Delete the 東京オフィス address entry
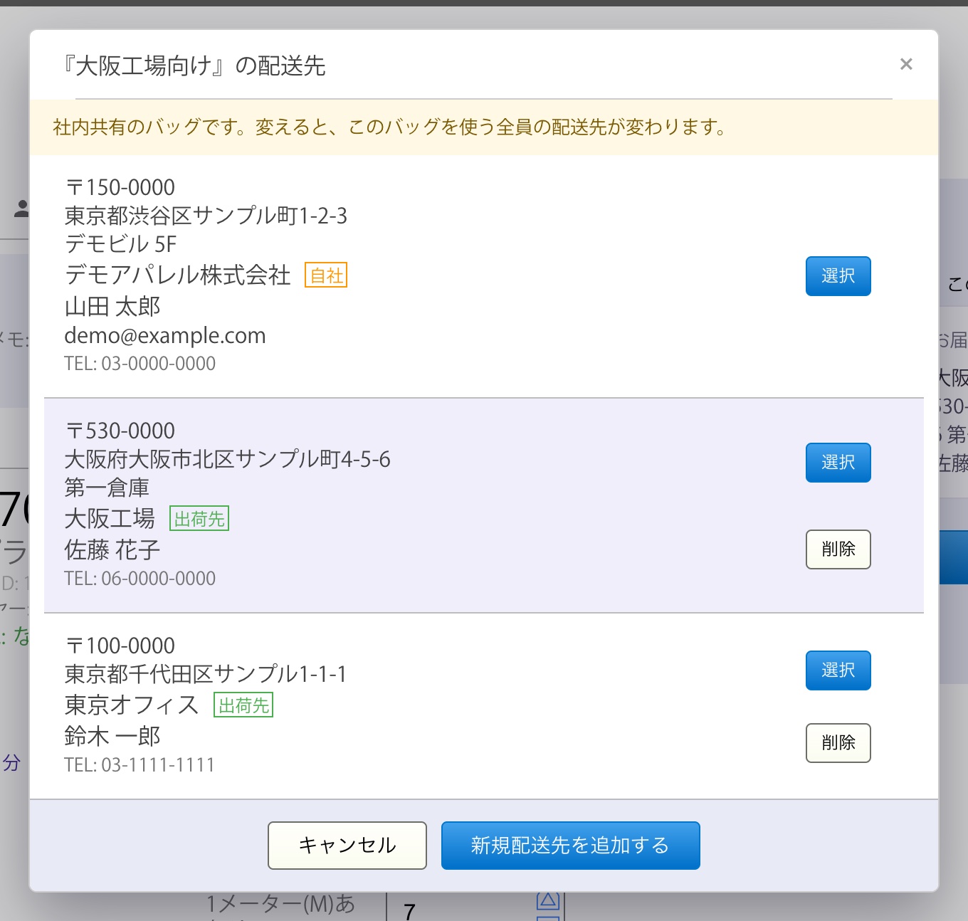This screenshot has width=968, height=921. pyautogui.click(x=838, y=743)
